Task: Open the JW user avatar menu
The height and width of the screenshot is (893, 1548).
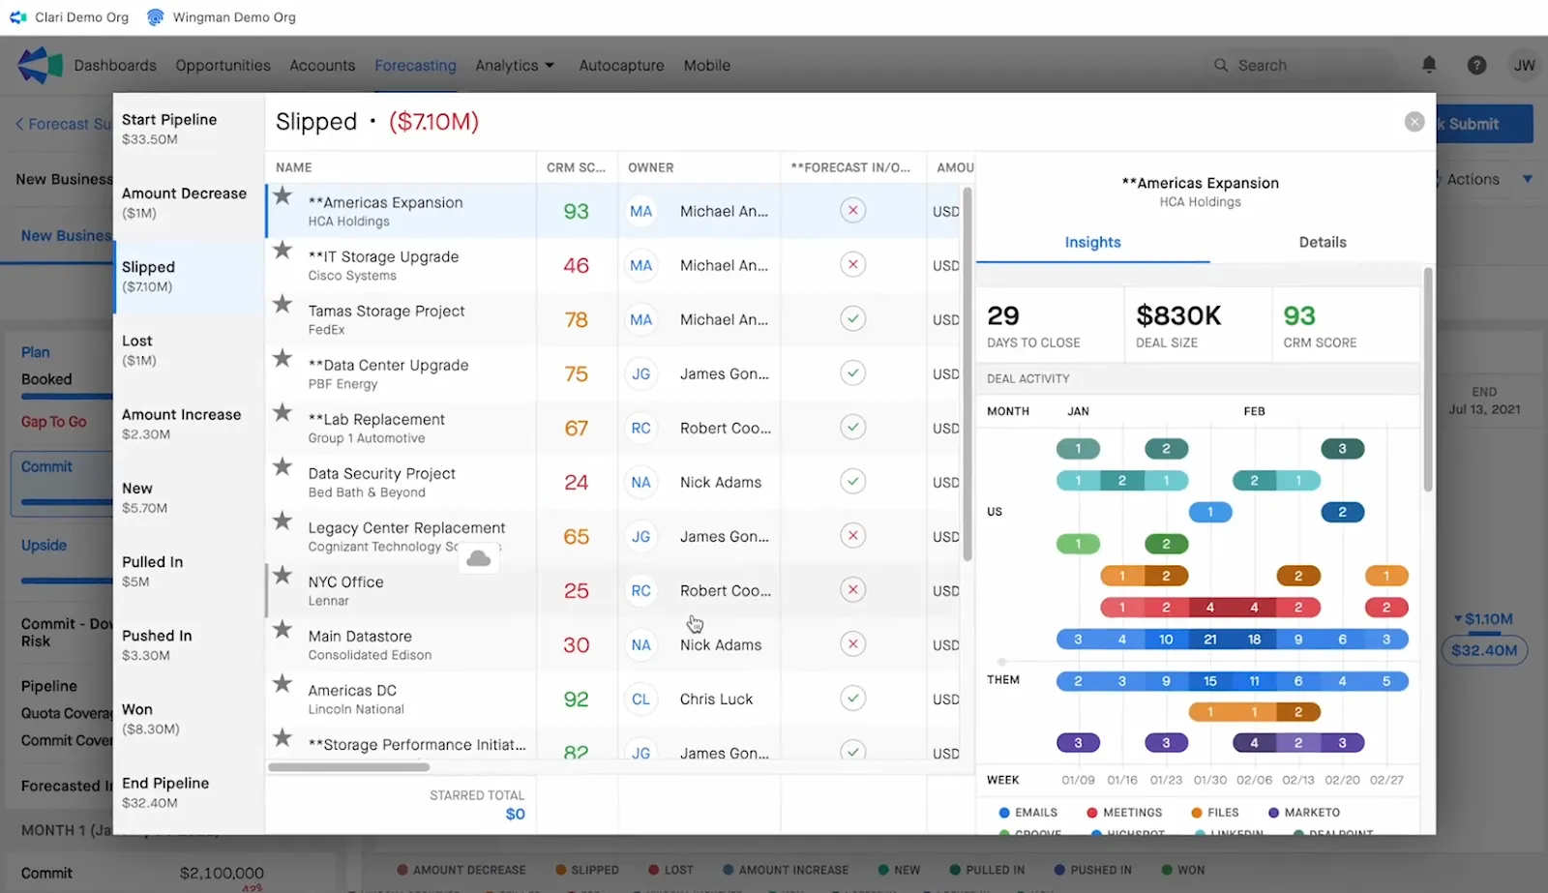Action: [x=1525, y=65]
